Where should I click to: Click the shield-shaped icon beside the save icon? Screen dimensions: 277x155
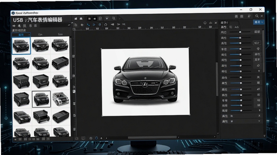click(107, 18)
